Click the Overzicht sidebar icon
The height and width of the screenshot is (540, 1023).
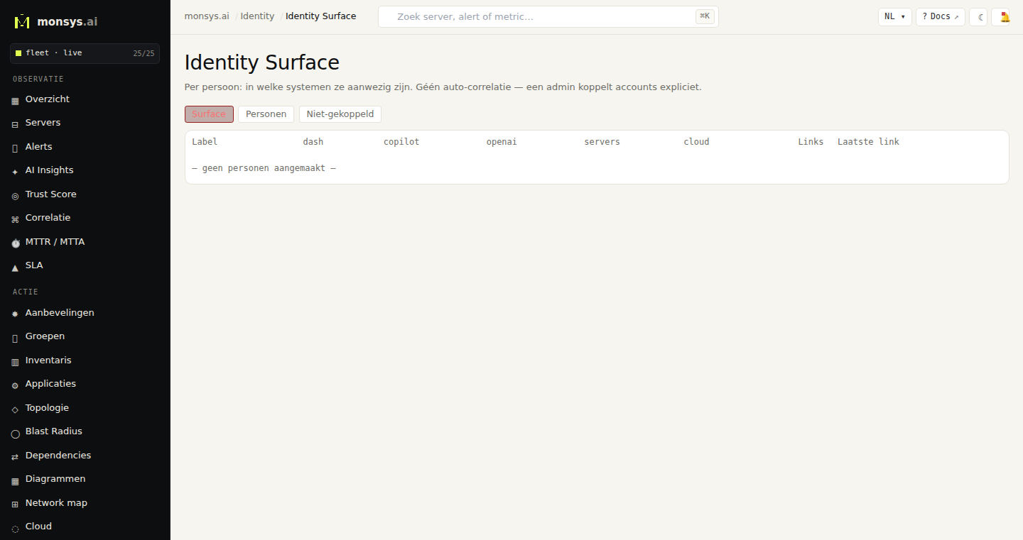tap(15, 101)
